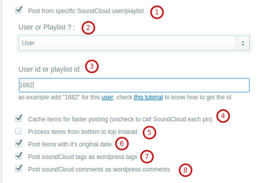Open the User or Playlist dropdown
Image resolution: width=273 pixels, height=183 pixels.
pos(134,43)
